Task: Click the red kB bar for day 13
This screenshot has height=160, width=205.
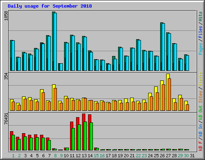Action: [83, 132]
